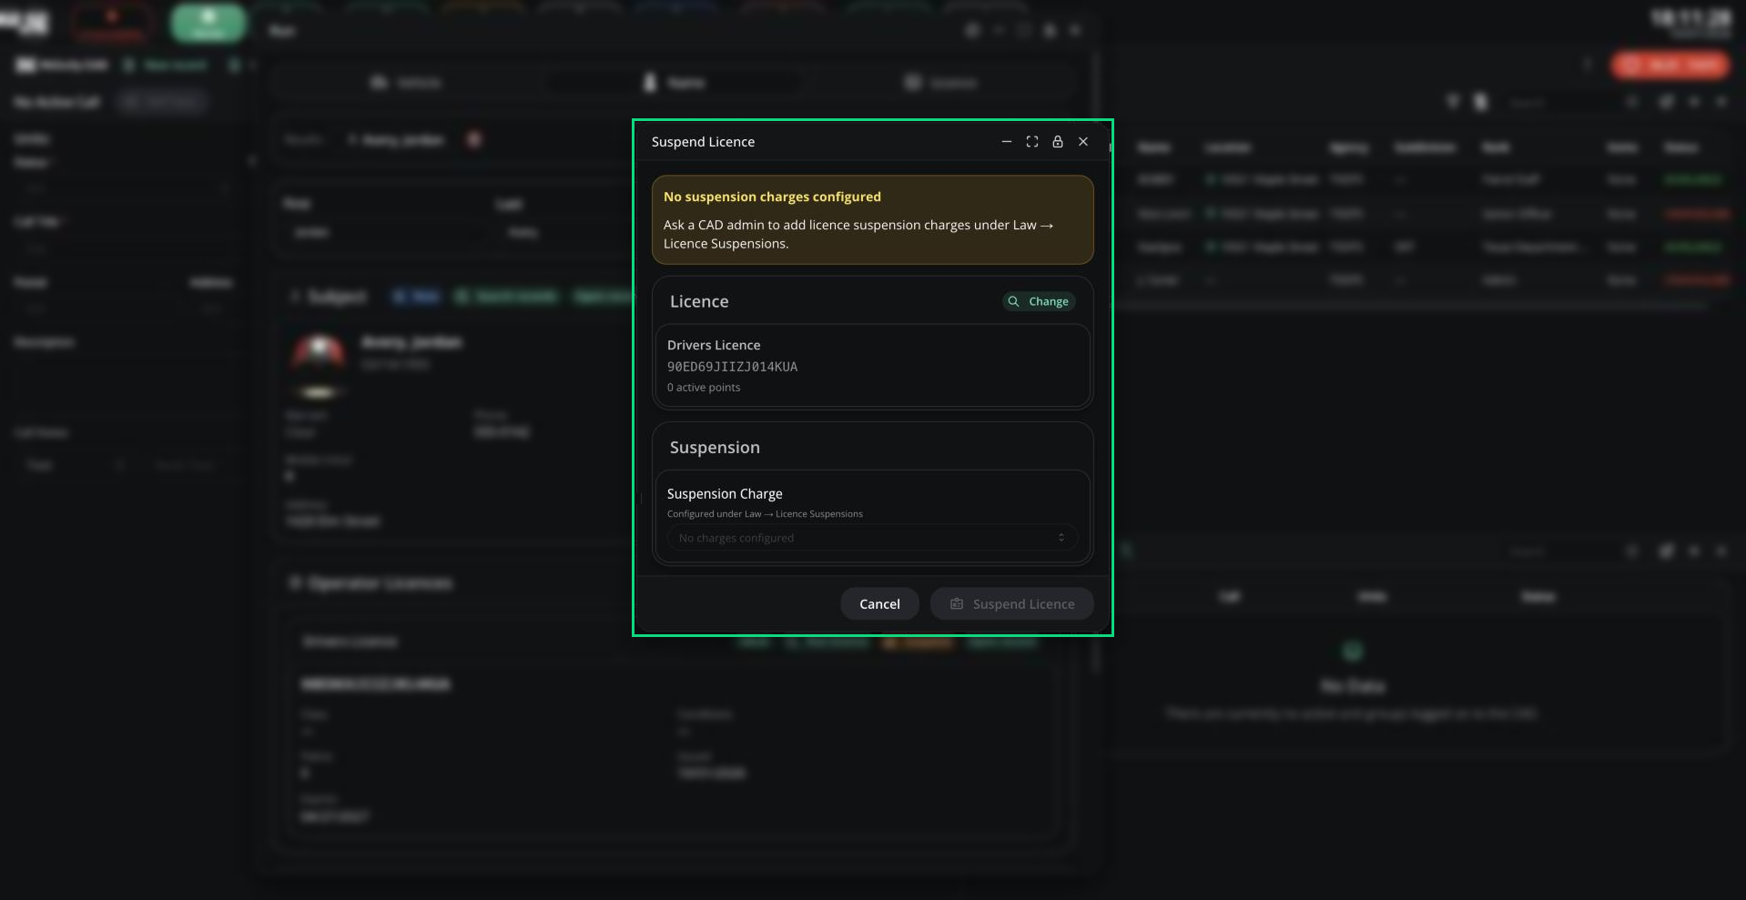Cancel the licence suspension
The width and height of the screenshot is (1746, 900).
click(x=879, y=604)
